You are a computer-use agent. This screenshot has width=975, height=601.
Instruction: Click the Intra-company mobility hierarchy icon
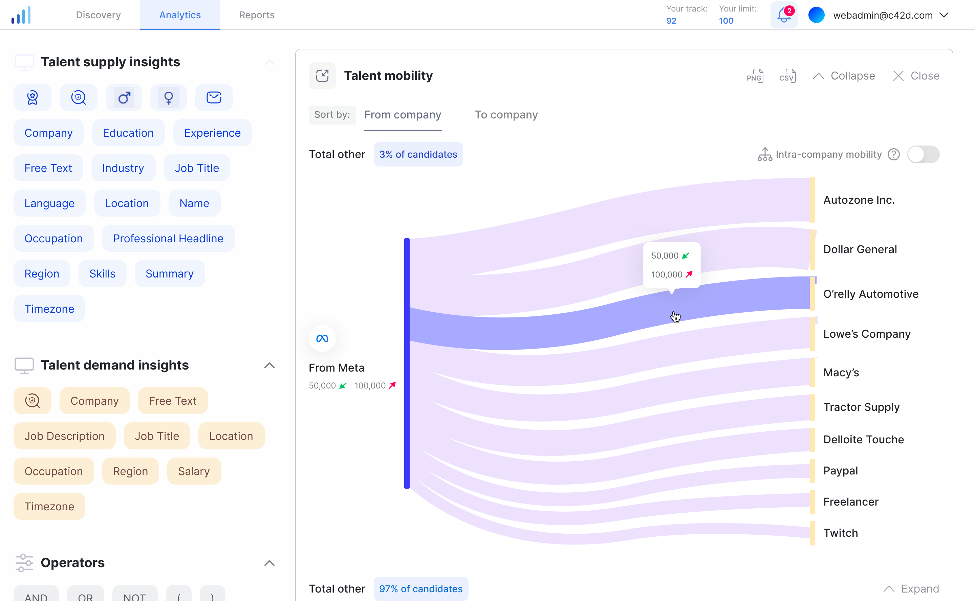765,154
